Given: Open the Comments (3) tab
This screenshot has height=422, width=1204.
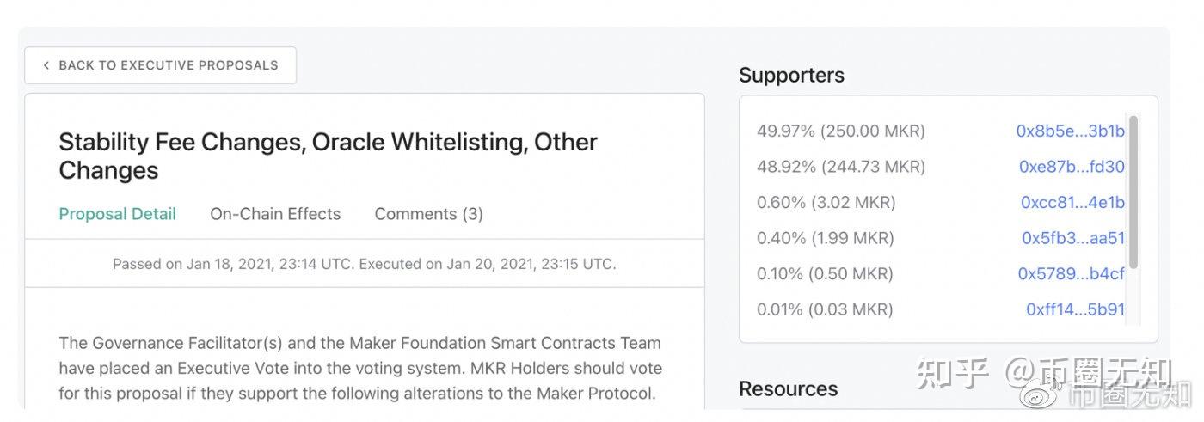Looking at the screenshot, I should pyautogui.click(x=428, y=214).
